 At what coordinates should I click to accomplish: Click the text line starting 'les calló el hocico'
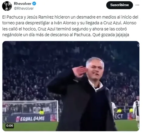point(64,29)
